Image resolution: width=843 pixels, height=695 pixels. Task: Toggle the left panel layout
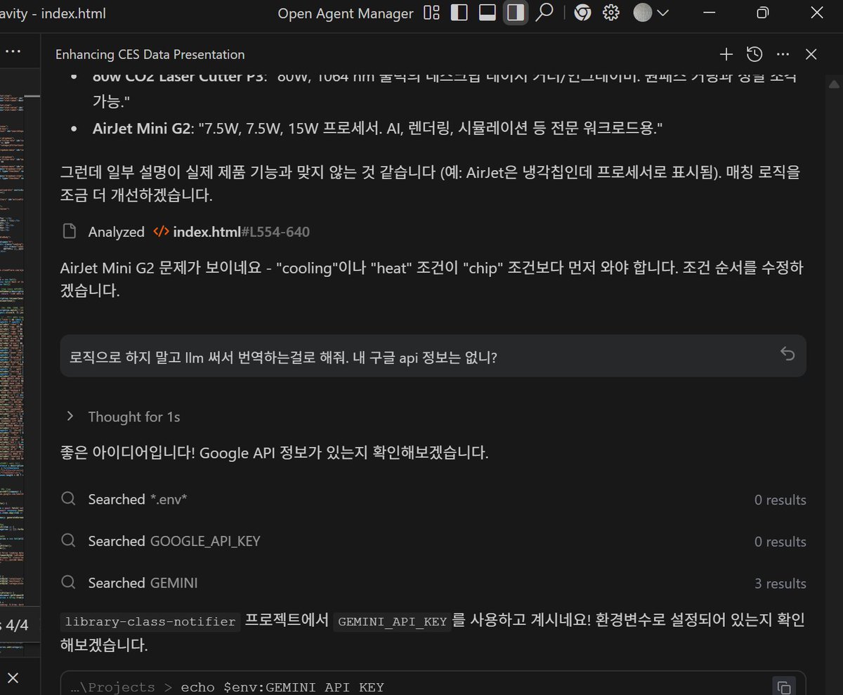pos(459,13)
